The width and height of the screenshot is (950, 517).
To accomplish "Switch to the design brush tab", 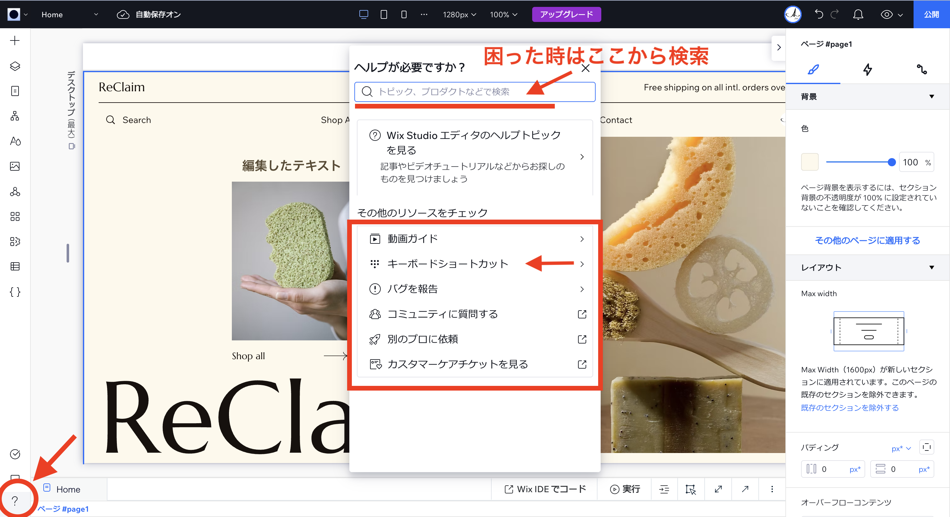I will 814,70.
